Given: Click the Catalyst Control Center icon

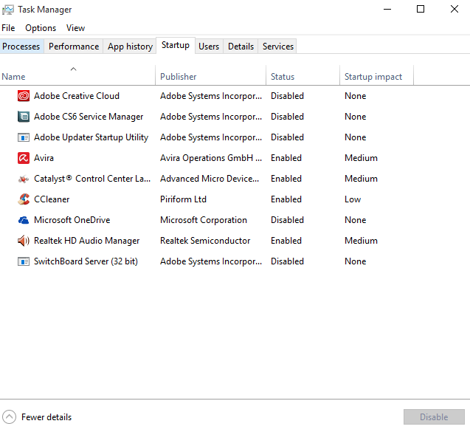Looking at the screenshot, I should (x=23, y=179).
